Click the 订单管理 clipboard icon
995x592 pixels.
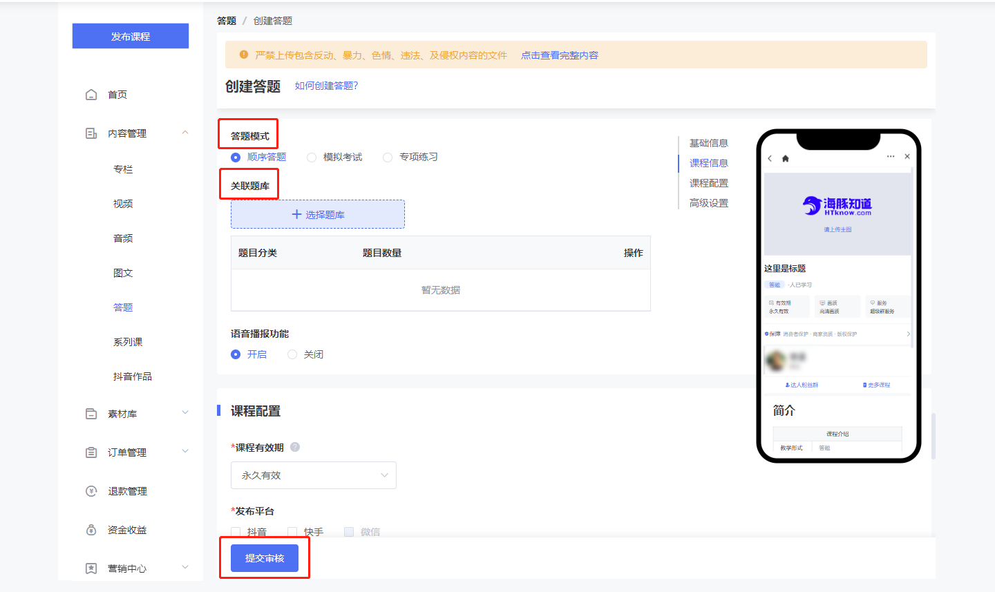coord(91,452)
